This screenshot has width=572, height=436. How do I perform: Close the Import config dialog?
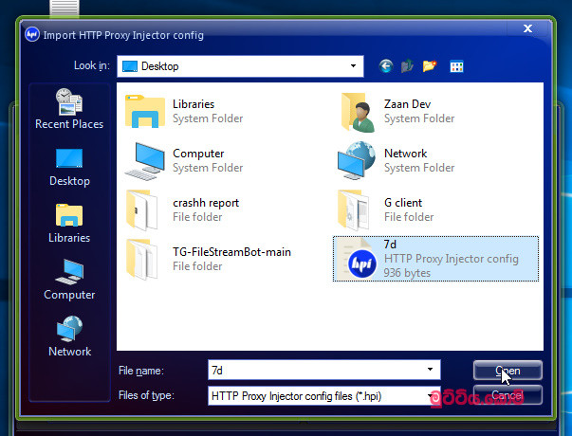coord(527,28)
